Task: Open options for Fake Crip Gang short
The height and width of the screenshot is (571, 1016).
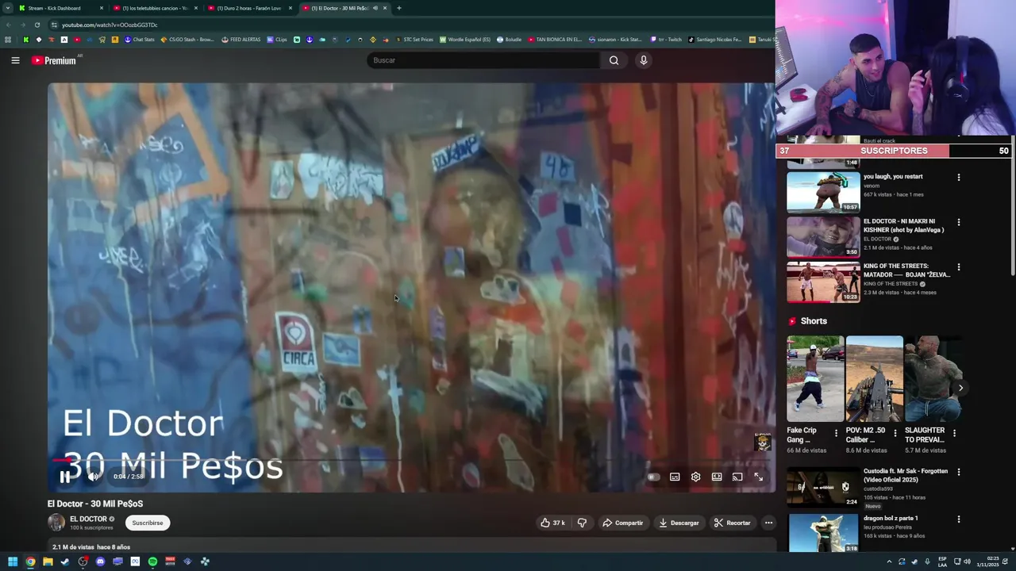Action: pyautogui.click(x=836, y=433)
